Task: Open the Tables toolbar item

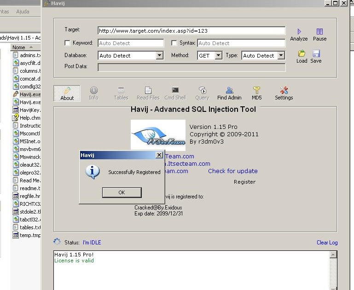Action: tap(121, 93)
